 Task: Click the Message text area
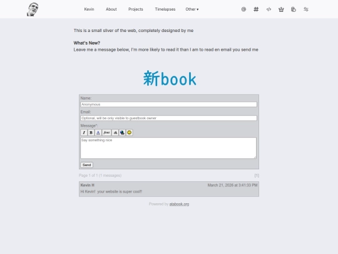(168, 148)
